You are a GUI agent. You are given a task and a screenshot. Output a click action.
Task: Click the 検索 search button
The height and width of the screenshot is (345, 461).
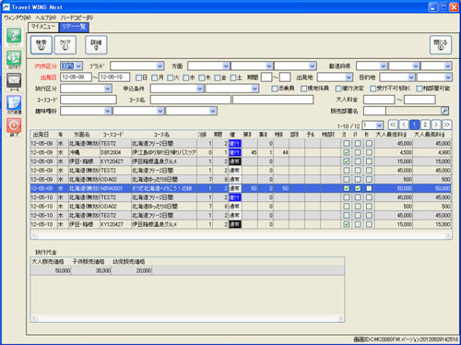(x=41, y=44)
